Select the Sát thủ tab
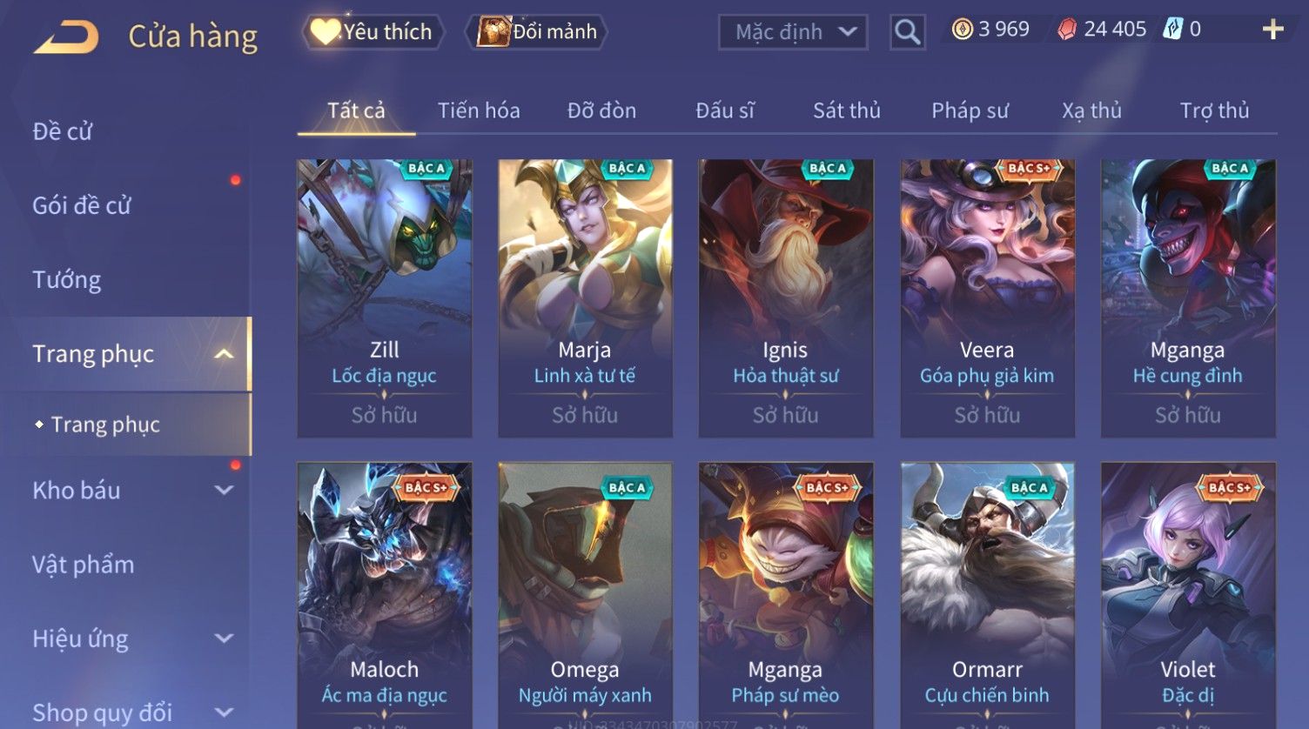Screen dimensions: 1309x729 pos(847,110)
